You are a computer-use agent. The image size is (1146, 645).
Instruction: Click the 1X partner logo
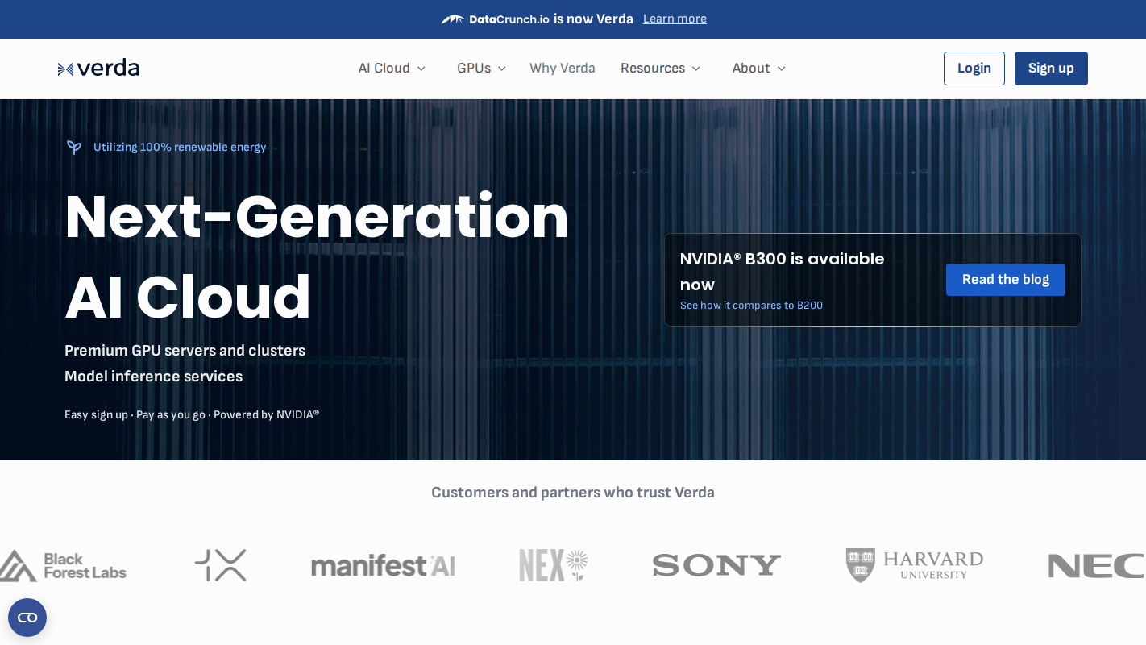pos(221,565)
